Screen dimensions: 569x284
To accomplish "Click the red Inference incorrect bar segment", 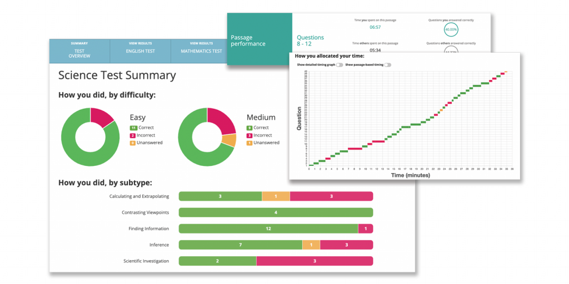I will click(346, 245).
